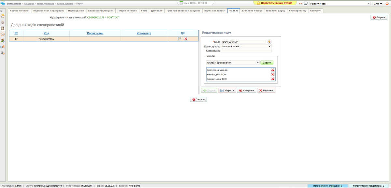Open the 'Шаблони друку' tab
The width and height of the screenshot is (391, 188).
tap(275, 11)
